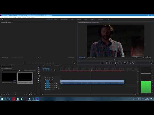Add marker from timeline header
154x115 pixels.
click(x=52, y=70)
